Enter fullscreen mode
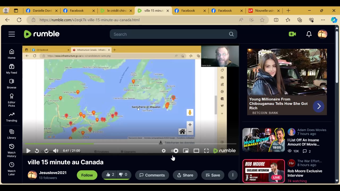This screenshot has height=191, width=340. tap(206, 151)
